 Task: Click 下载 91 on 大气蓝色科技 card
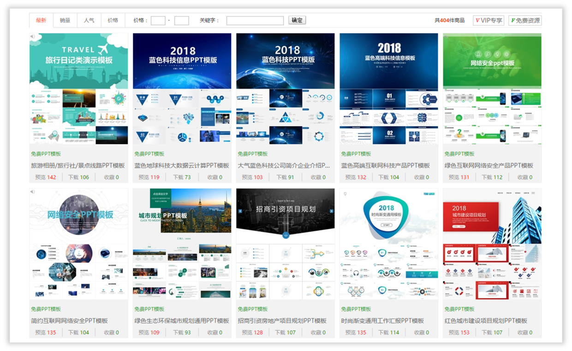click(x=285, y=177)
